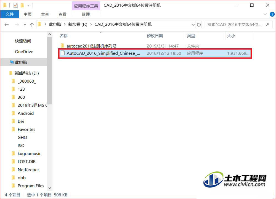Click CAD_2016中文版64位带注册机 in the address bar path
The width and height of the screenshot is (276, 199).
123,24
